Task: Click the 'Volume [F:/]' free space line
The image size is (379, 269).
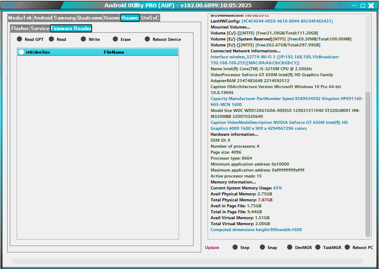Action: 266,45
